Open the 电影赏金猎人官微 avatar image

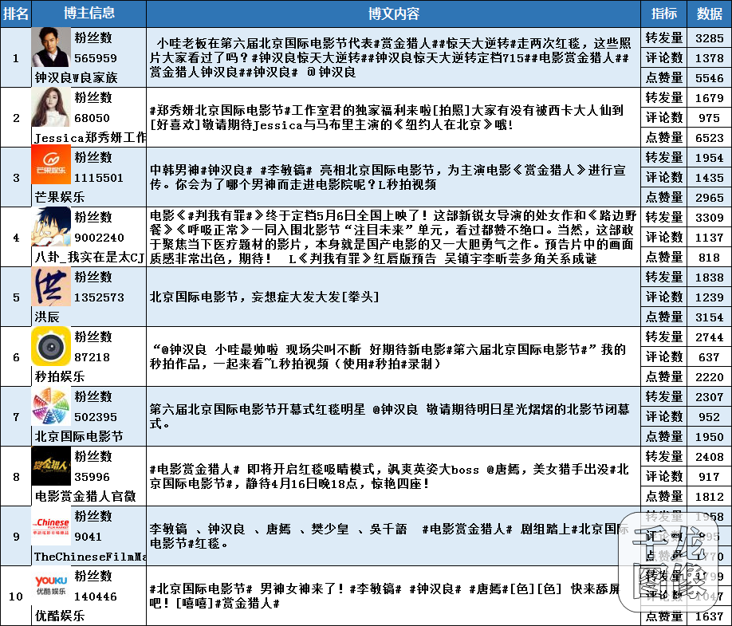51,466
